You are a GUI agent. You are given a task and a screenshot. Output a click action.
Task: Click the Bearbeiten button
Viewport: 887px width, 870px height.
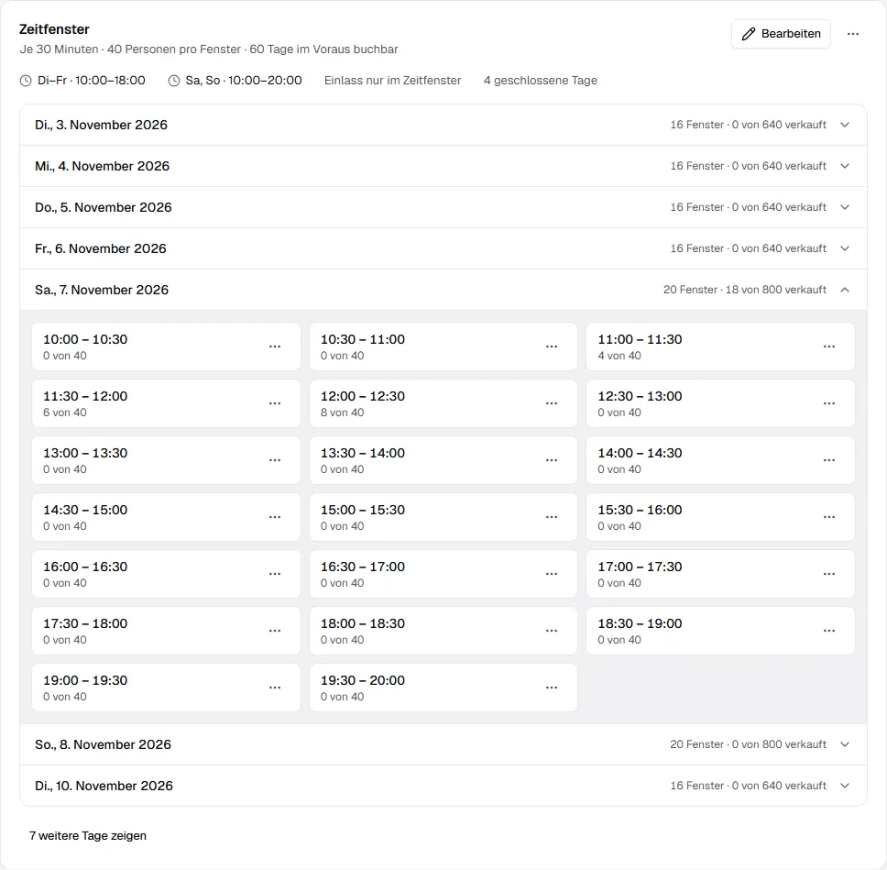click(x=781, y=34)
